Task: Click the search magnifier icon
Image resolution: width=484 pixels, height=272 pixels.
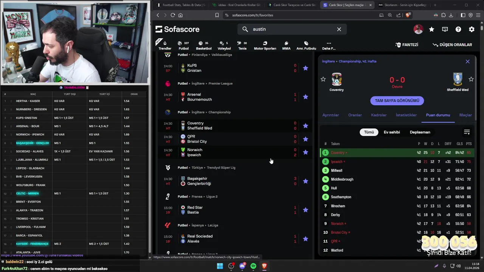Action: click(245, 29)
